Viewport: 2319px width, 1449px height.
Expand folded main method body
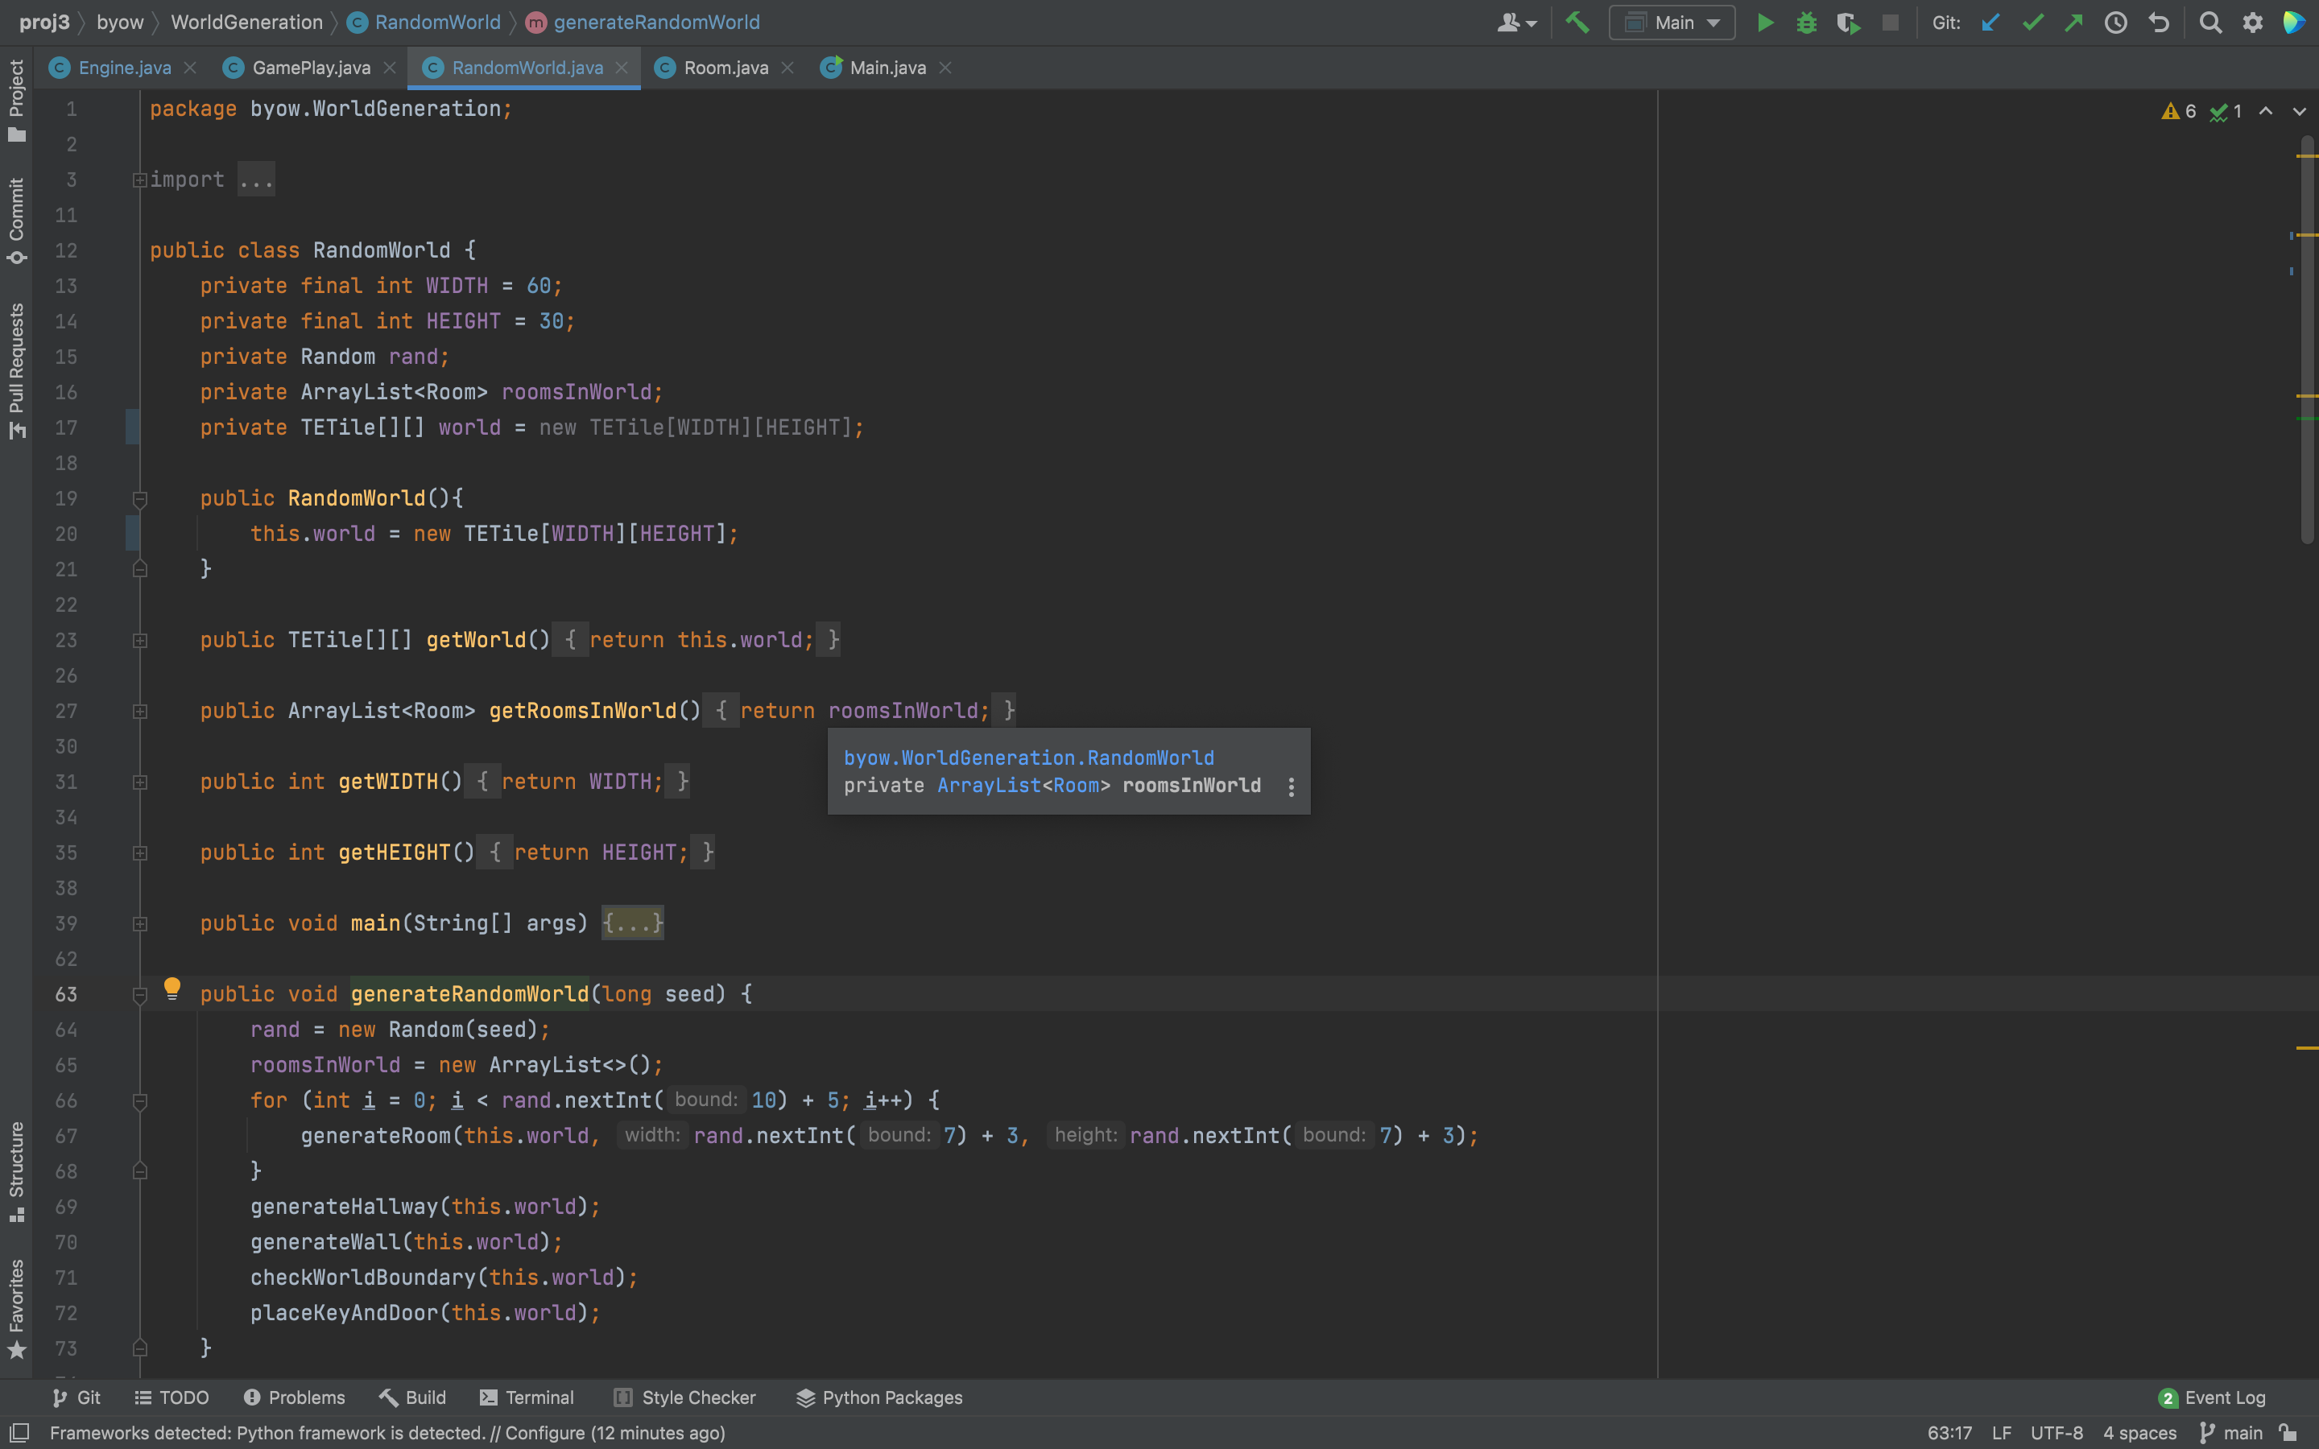pos(632,923)
